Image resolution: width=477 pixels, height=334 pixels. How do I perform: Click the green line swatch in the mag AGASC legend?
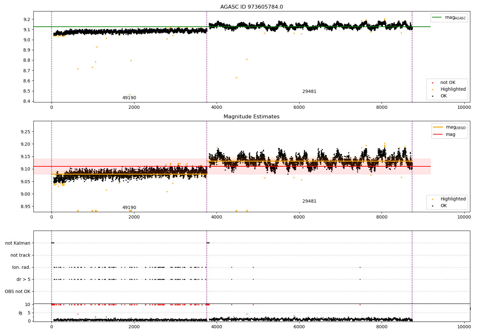tap(437, 17)
